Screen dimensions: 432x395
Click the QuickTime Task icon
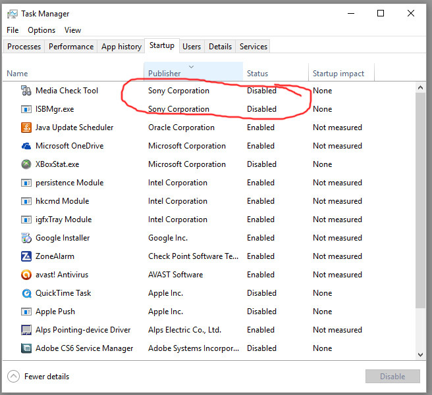pos(26,293)
